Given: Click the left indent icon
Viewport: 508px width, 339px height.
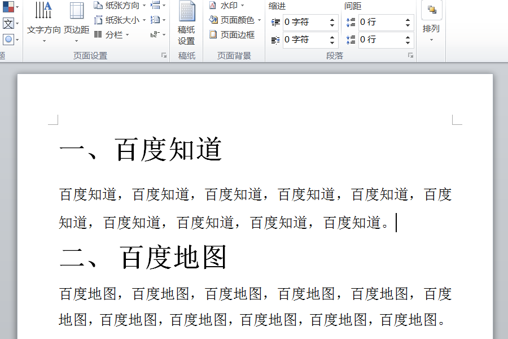Looking at the screenshot, I should pos(275,23).
